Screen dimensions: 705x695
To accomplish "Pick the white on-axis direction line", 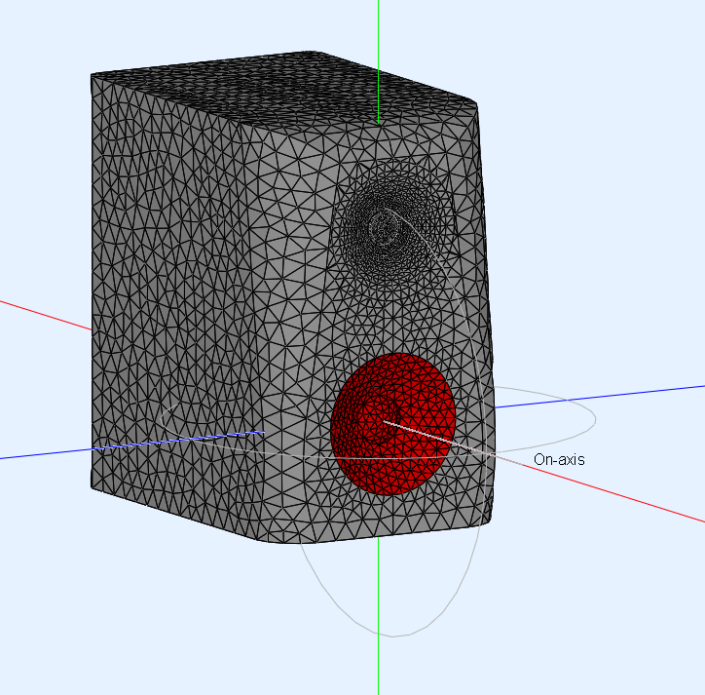I will [428, 436].
